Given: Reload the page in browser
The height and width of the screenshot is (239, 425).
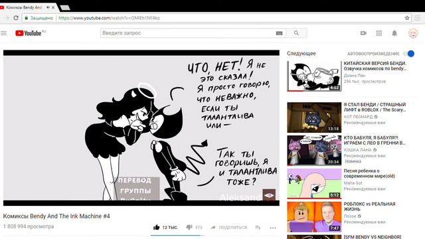Looking at the screenshot, I should pos(16,18).
